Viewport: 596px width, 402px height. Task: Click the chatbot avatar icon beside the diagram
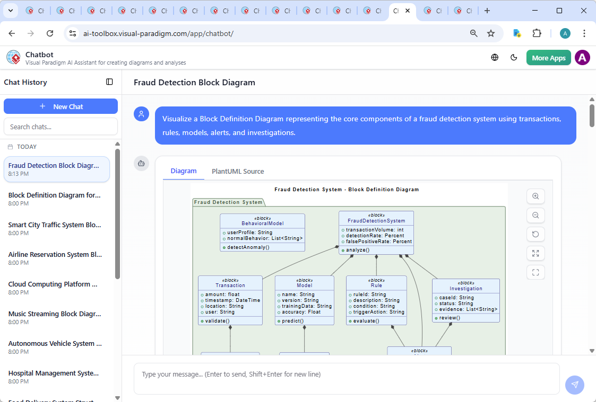click(x=141, y=164)
